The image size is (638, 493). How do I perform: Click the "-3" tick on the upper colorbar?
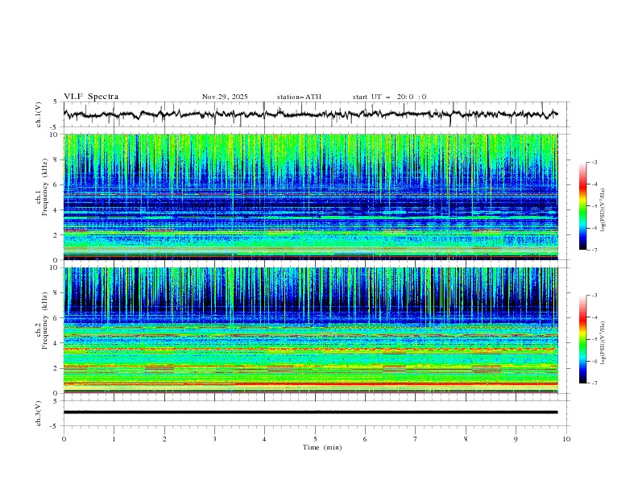594,162
